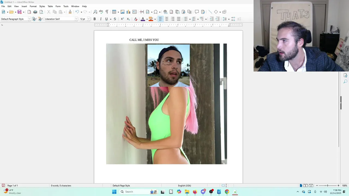Screen dimensions: 349x196
Task: Run the spelling check (abc icon)
Action: tap(101, 12)
